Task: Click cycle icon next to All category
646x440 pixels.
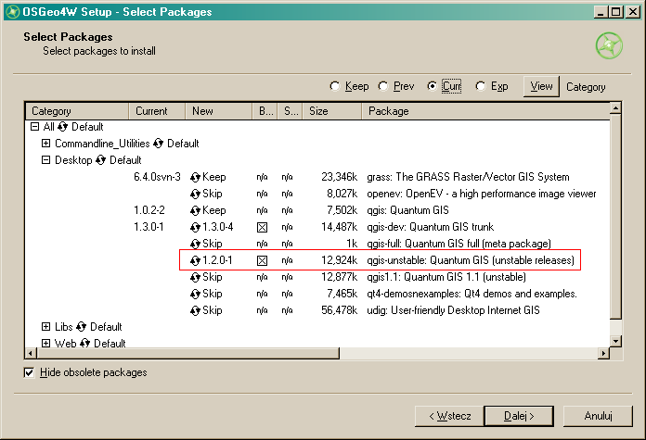Action: pos(62,127)
